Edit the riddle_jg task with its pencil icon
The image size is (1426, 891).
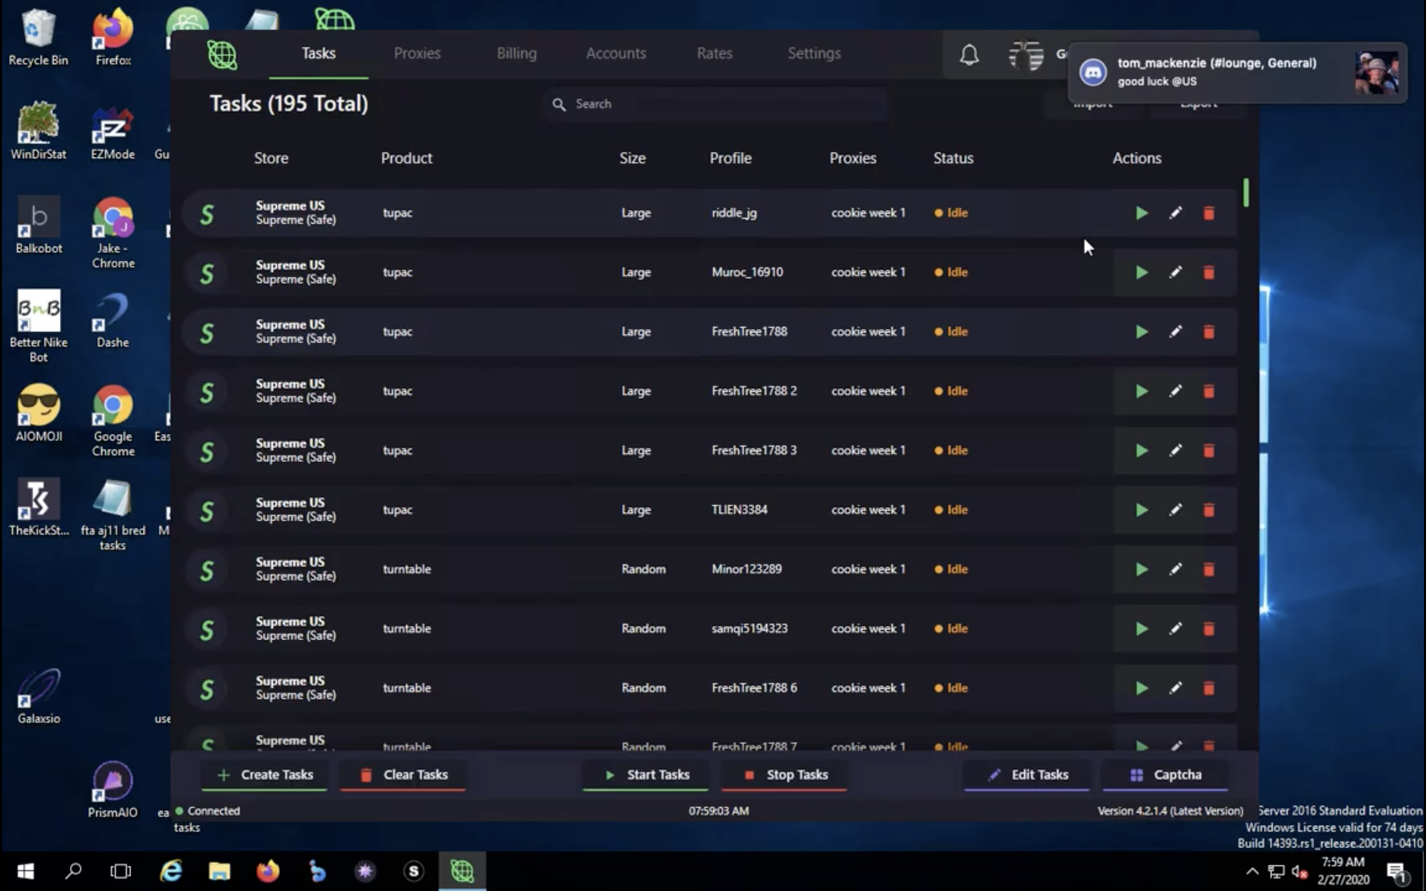click(x=1175, y=213)
